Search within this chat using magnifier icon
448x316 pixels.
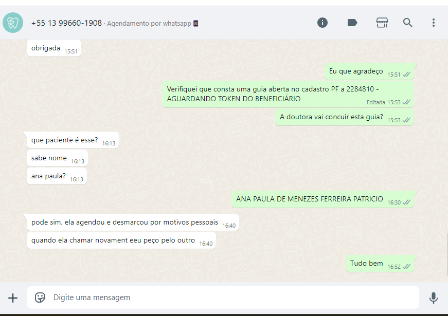pos(408,23)
